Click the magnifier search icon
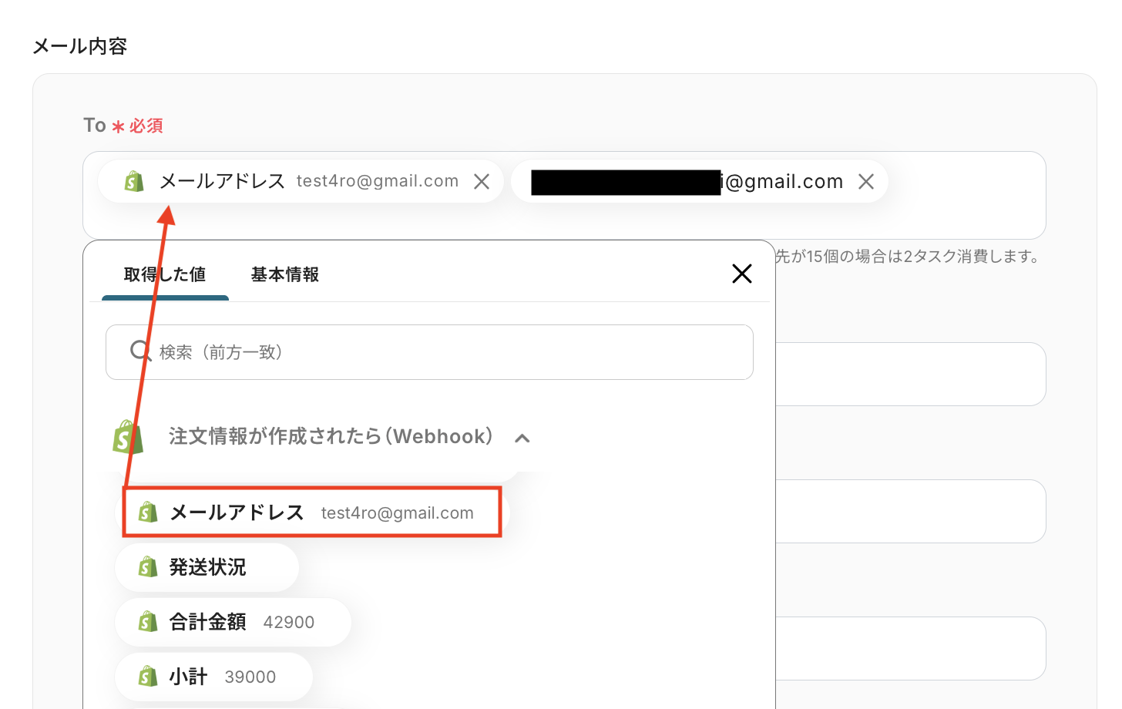 pyautogui.click(x=140, y=351)
